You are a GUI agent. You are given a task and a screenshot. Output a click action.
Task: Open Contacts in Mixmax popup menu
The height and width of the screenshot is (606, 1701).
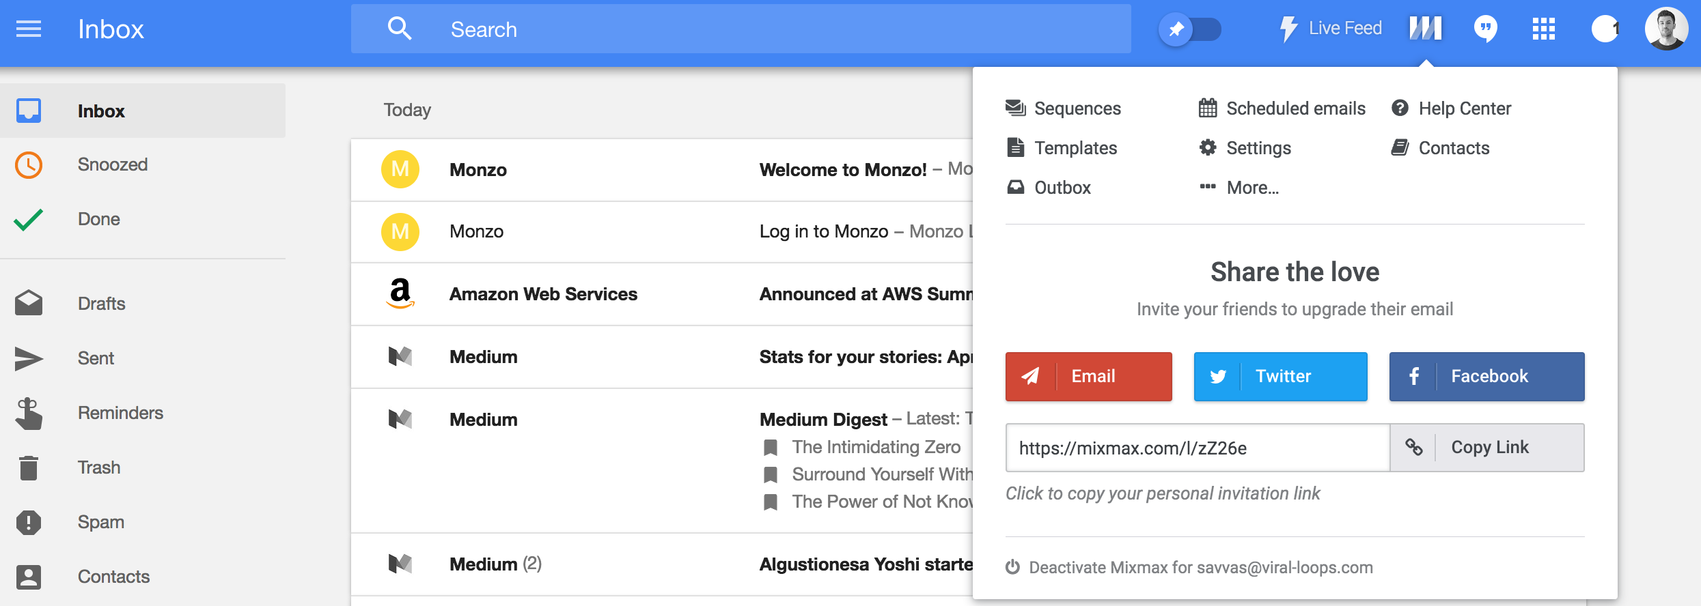click(x=1441, y=148)
